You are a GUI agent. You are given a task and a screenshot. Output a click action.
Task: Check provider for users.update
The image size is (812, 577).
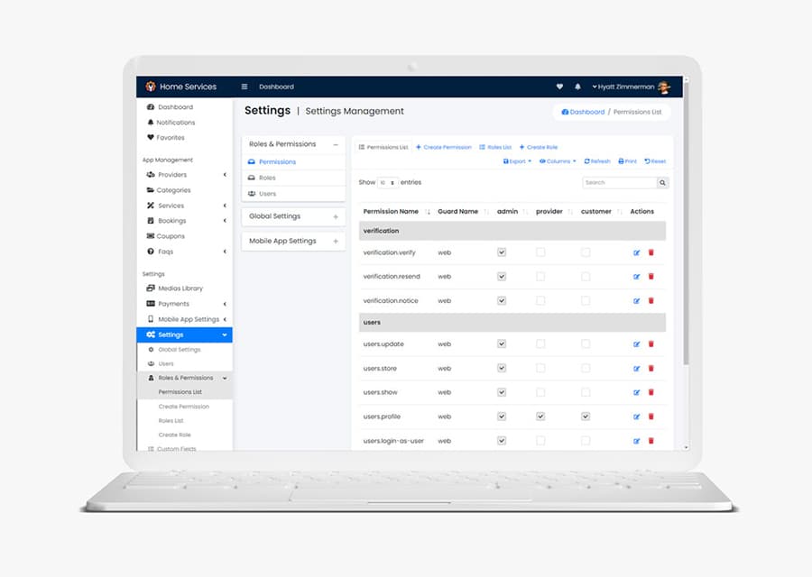[x=540, y=344]
